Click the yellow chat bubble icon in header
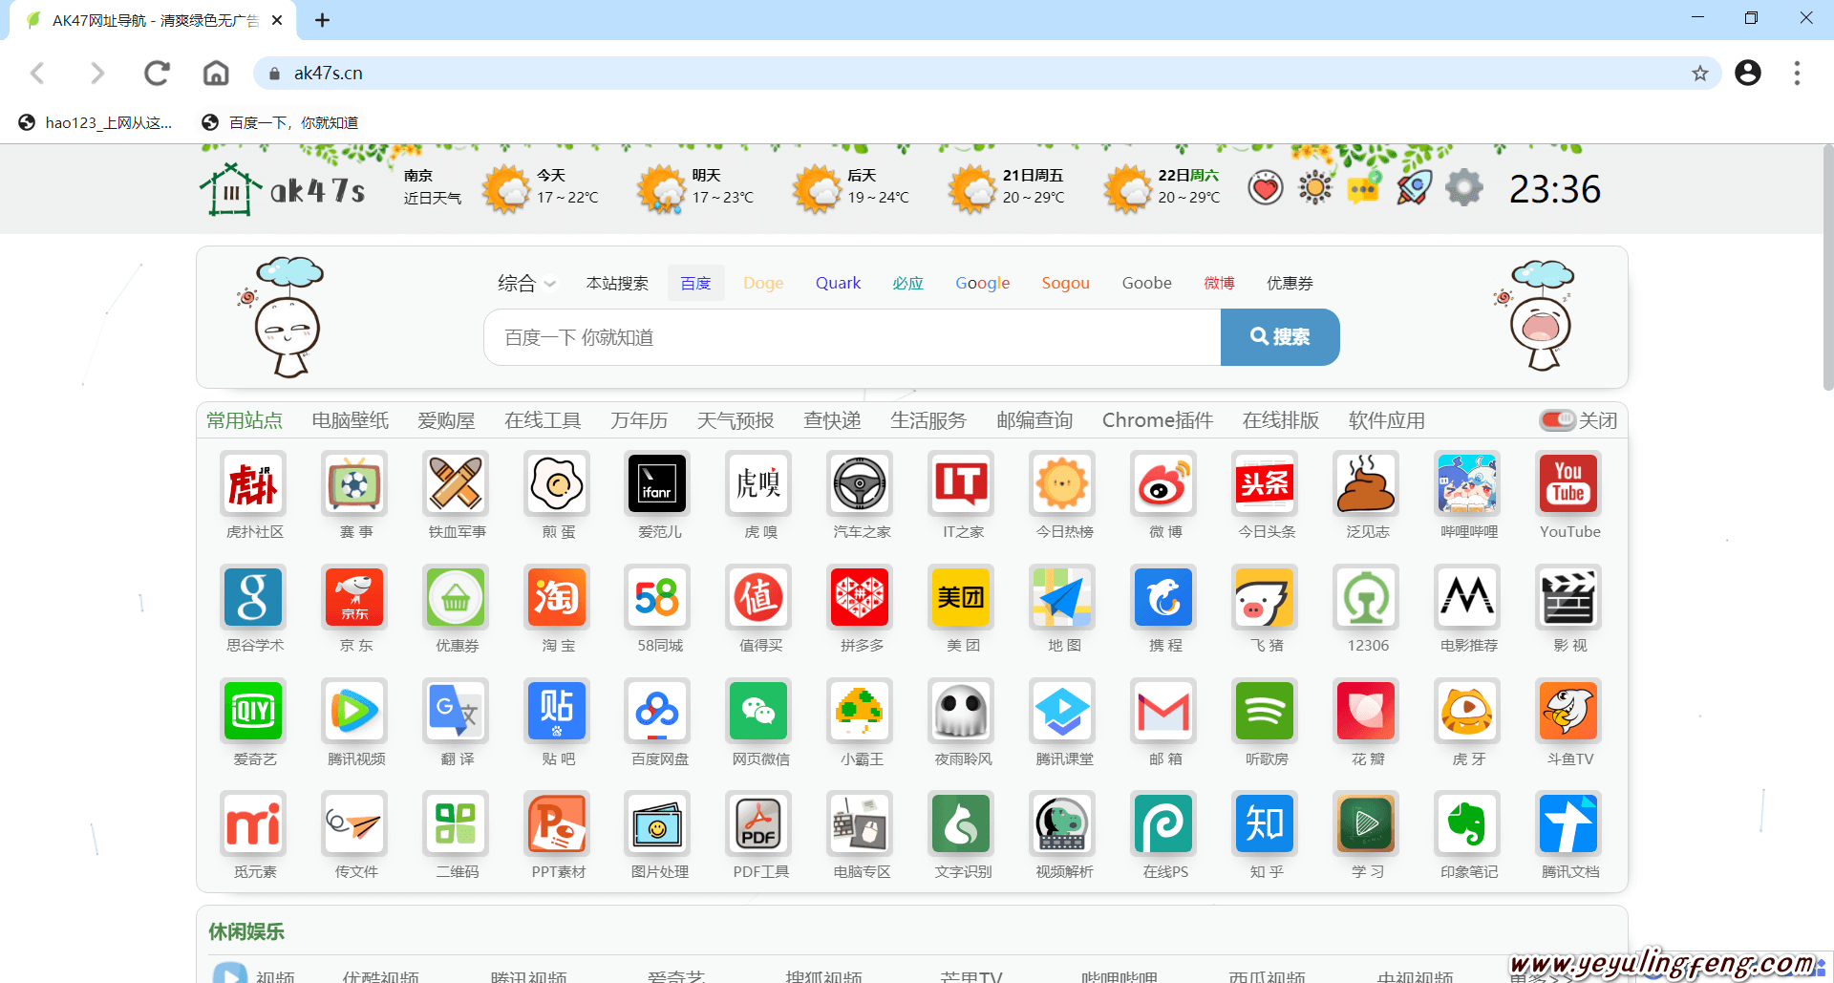The height and width of the screenshot is (983, 1834). [1364, 188]
